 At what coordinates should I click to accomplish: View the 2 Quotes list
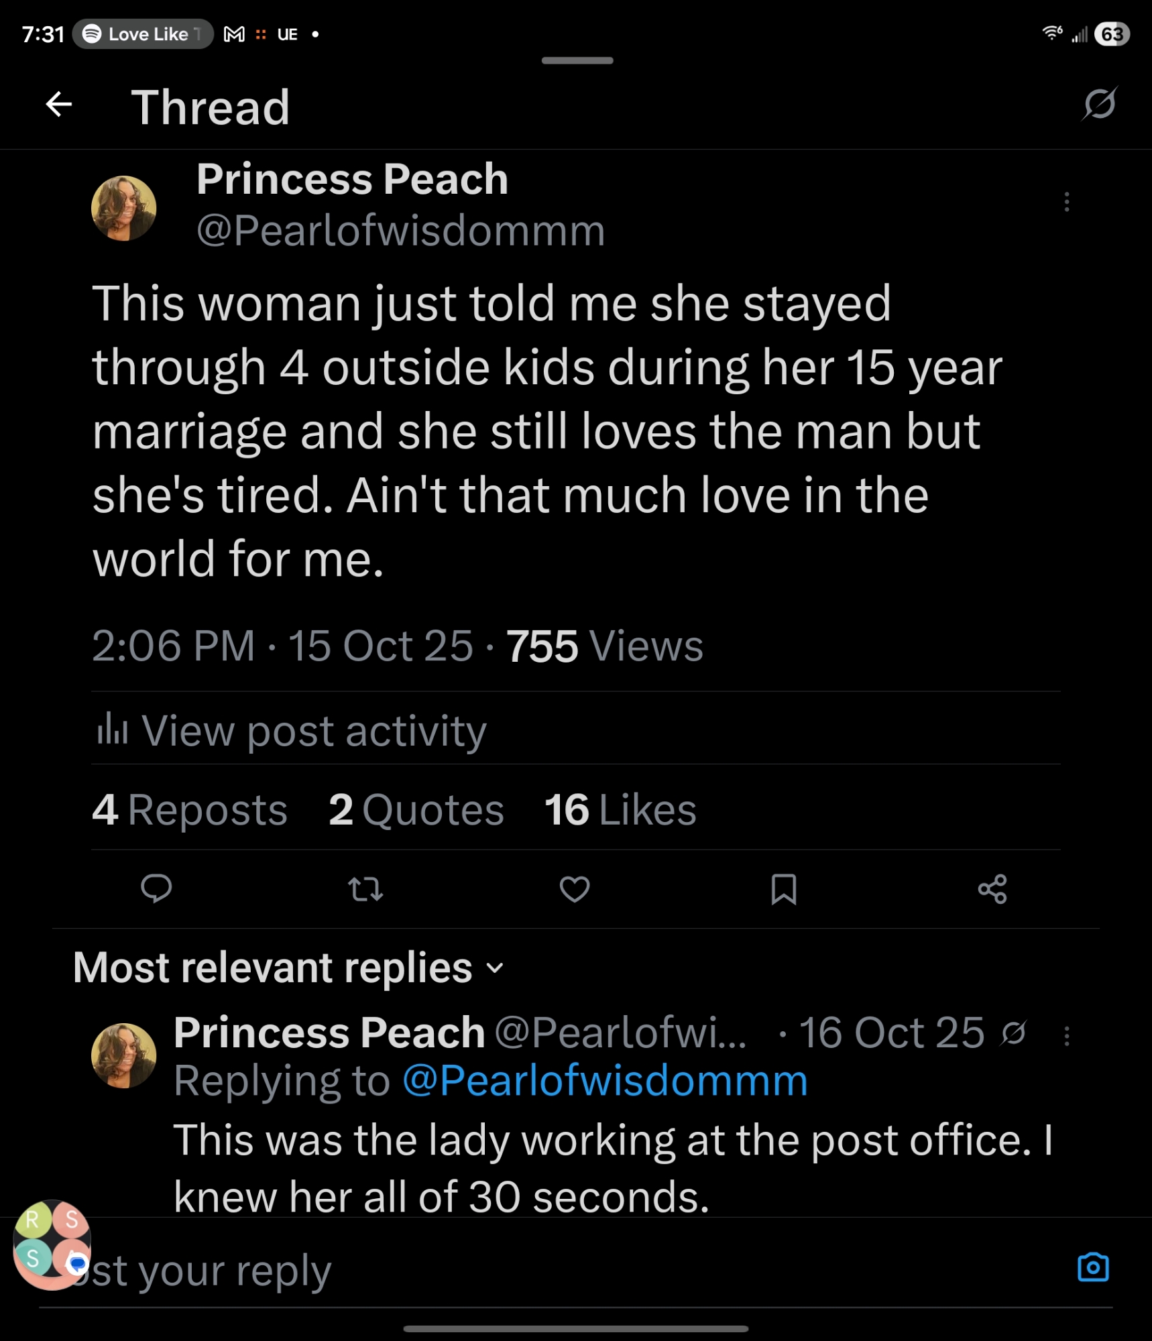coord(416,810)
